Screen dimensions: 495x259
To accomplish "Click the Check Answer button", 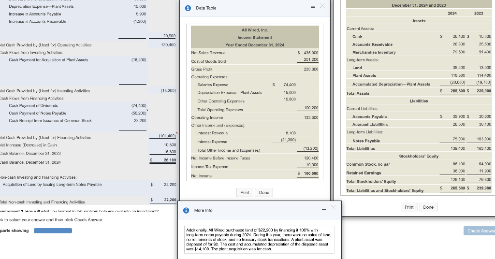I will 480,231.
